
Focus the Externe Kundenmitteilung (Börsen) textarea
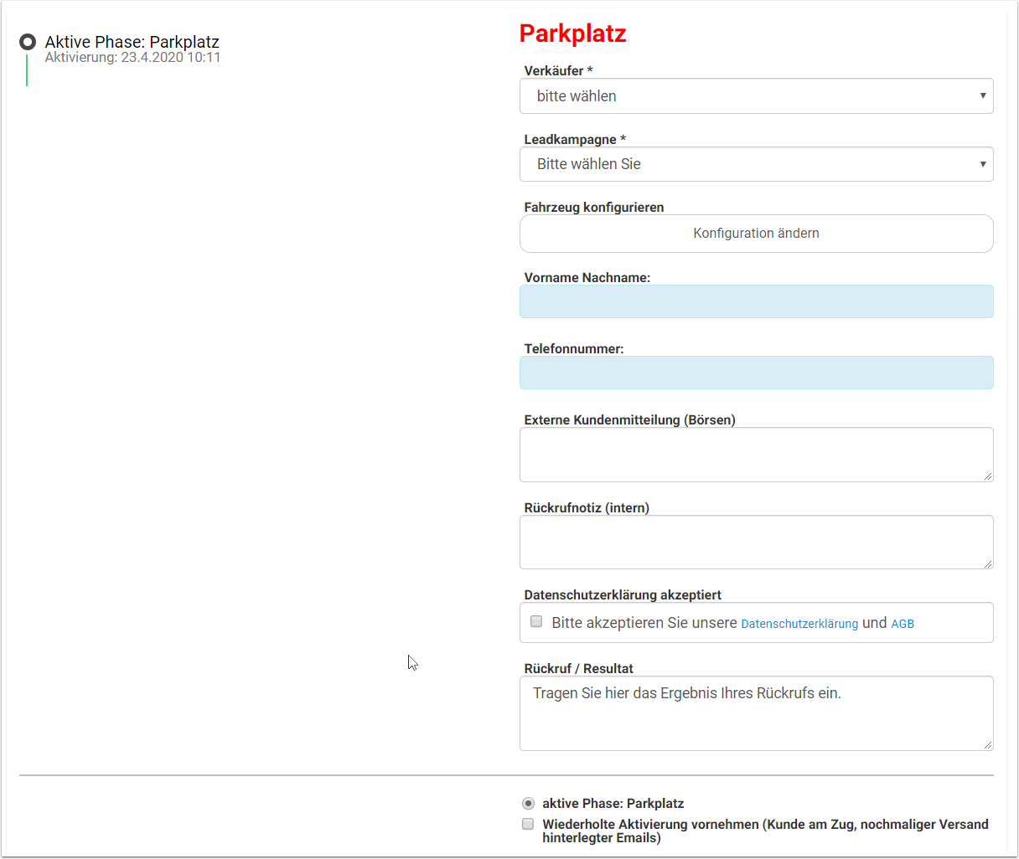756,454
